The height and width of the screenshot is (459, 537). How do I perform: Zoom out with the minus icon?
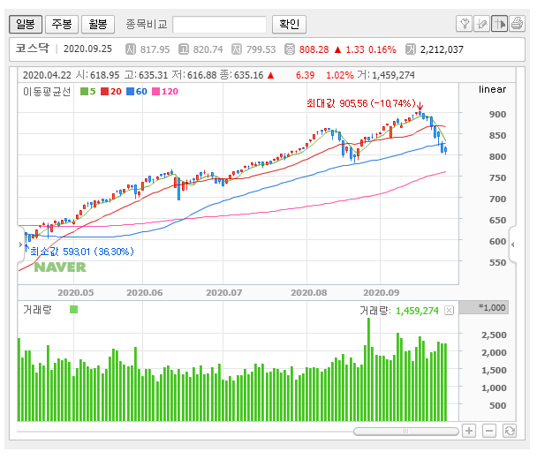click(x=489, y=431)
